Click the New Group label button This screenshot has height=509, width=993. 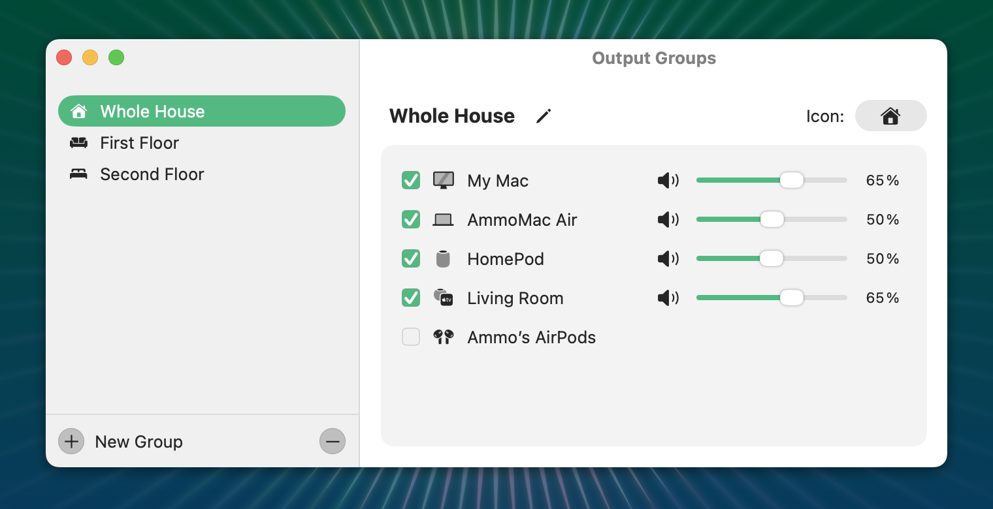point(138,442)
